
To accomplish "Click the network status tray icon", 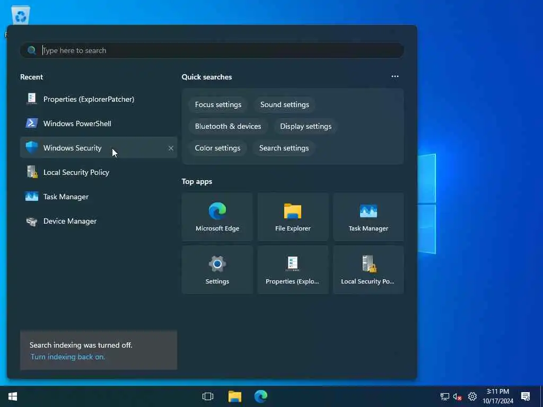I will pos(445,396).
